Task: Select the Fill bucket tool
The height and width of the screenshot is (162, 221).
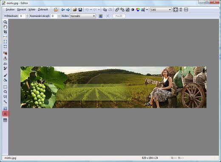Action: tap(5, 80)
